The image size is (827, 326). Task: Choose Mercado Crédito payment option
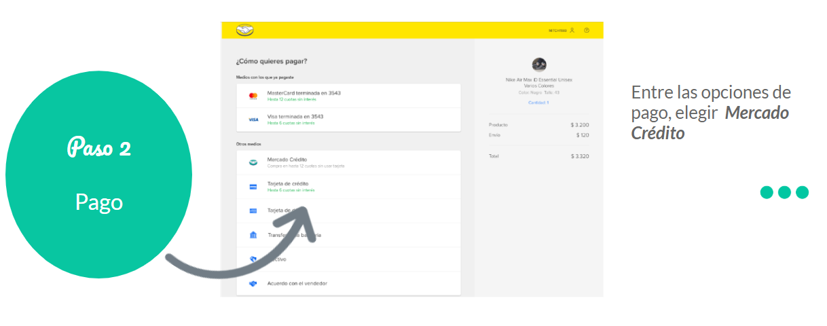click(348, 162)
